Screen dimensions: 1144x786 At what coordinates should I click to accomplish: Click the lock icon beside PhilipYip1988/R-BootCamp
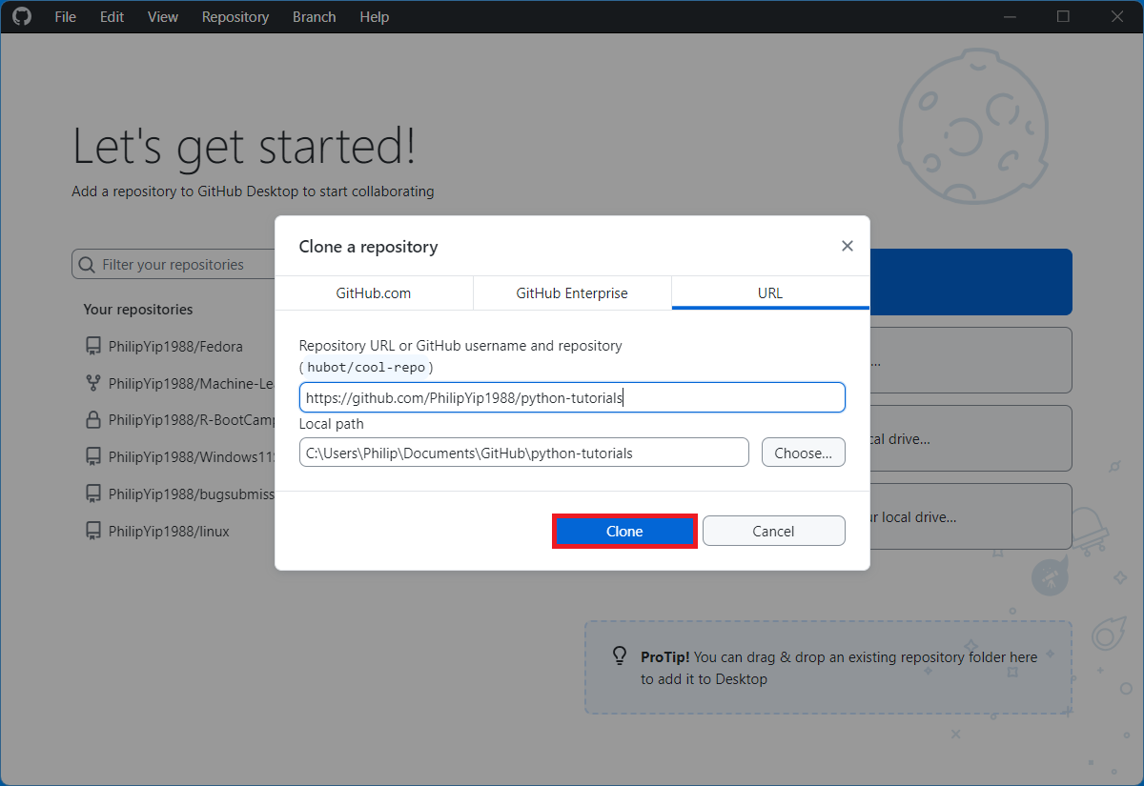(93, 419)
